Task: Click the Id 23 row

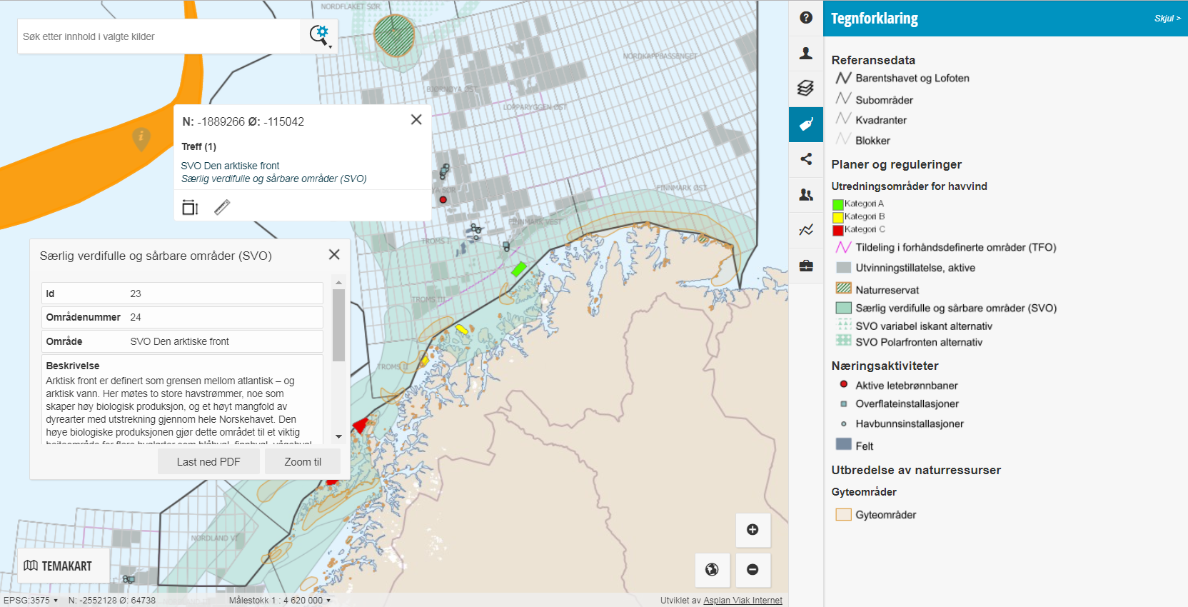Action: click(x=182, y=294)
